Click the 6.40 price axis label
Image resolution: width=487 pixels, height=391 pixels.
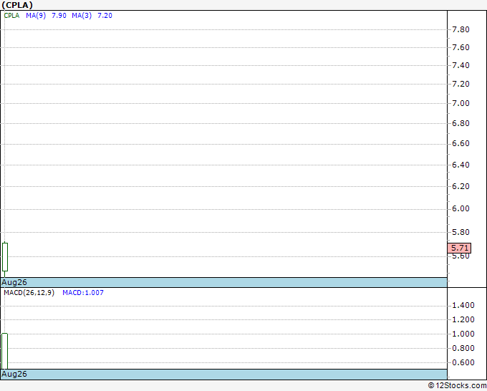[461, 165]
